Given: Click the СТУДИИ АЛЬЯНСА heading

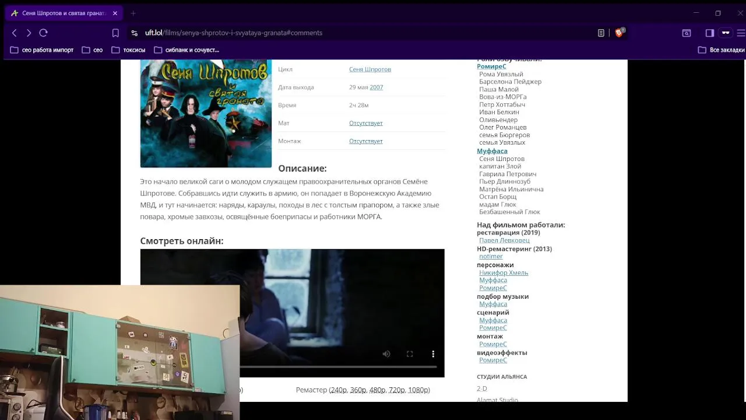Looking at the screenshot, I should (x=502, y=377).
